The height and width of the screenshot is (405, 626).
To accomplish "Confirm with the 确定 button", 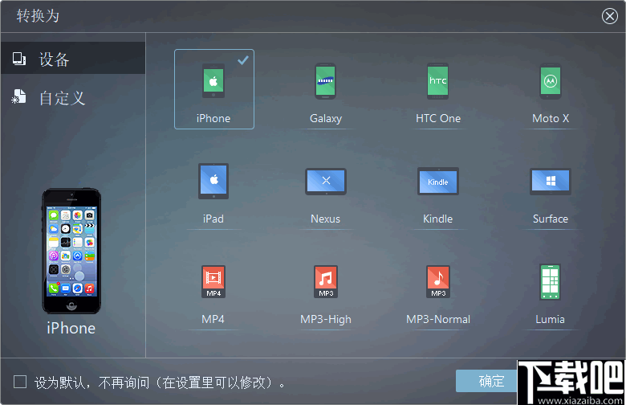I will click(486, 381).
